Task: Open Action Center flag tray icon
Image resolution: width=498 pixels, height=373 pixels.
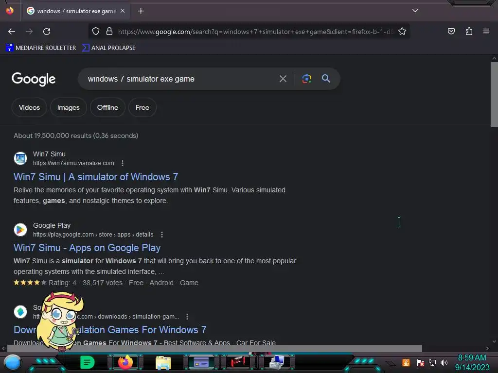Action: pyautogui.click(x=420, y=362)
